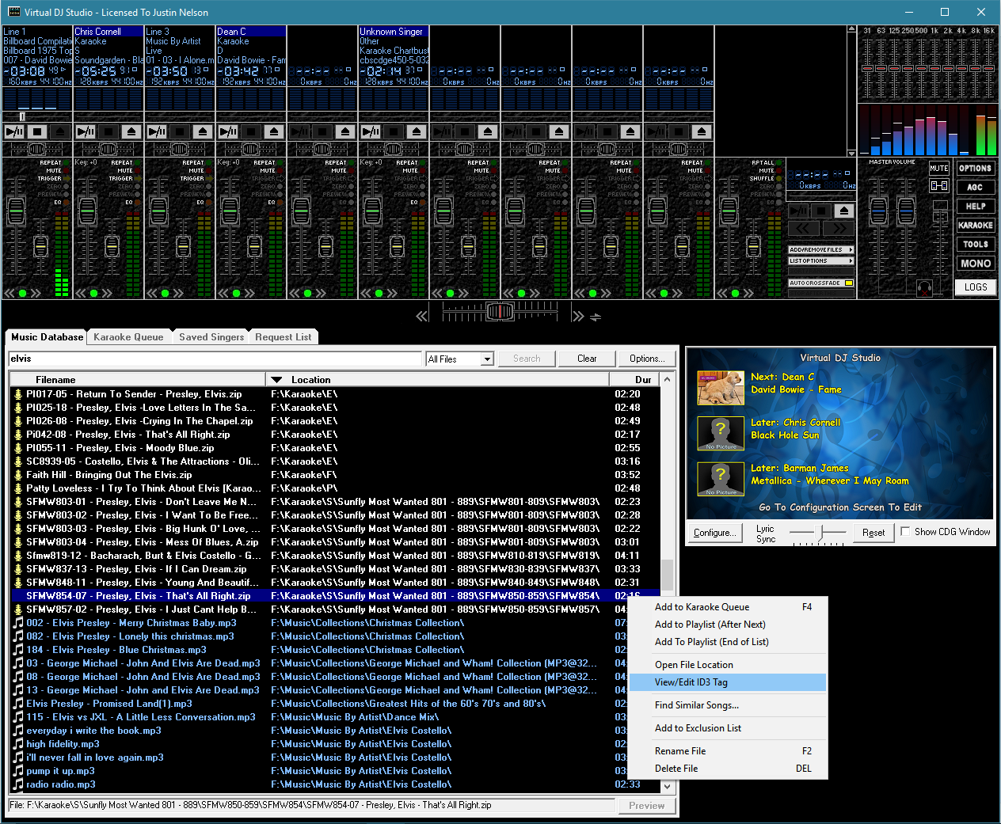Viewport: 1001px width, 824px height.
Task: Open the OPTIONS panel button
Action: pyautogui.click(x=976, y=169)
